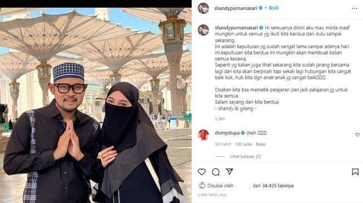View 141 suka likes on comment
363x203 pixels.
[x=243, y=144]
